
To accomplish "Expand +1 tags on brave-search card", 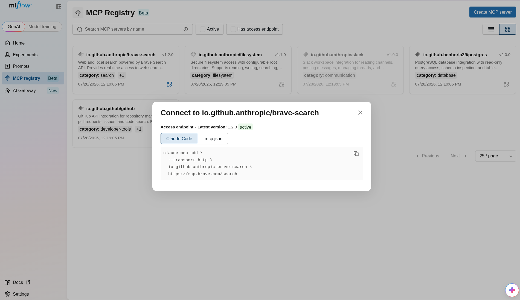I will point(122,75).
